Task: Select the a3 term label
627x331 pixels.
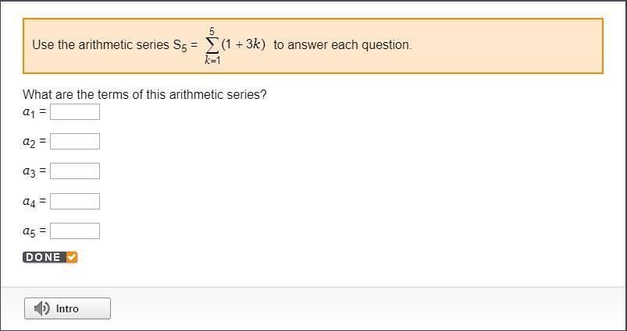Action: (30, 171)
